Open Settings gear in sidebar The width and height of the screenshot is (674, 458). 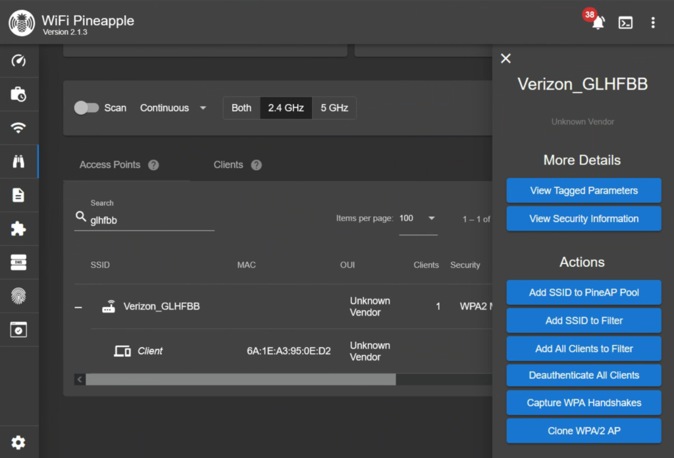tap(18, 442)
